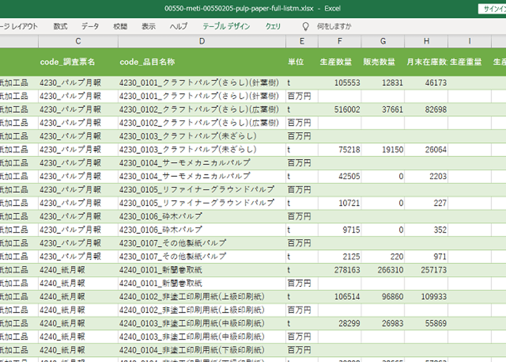Select cell with value 266310
The width and height of the screenshot is (506, 362).
(390, 270)
